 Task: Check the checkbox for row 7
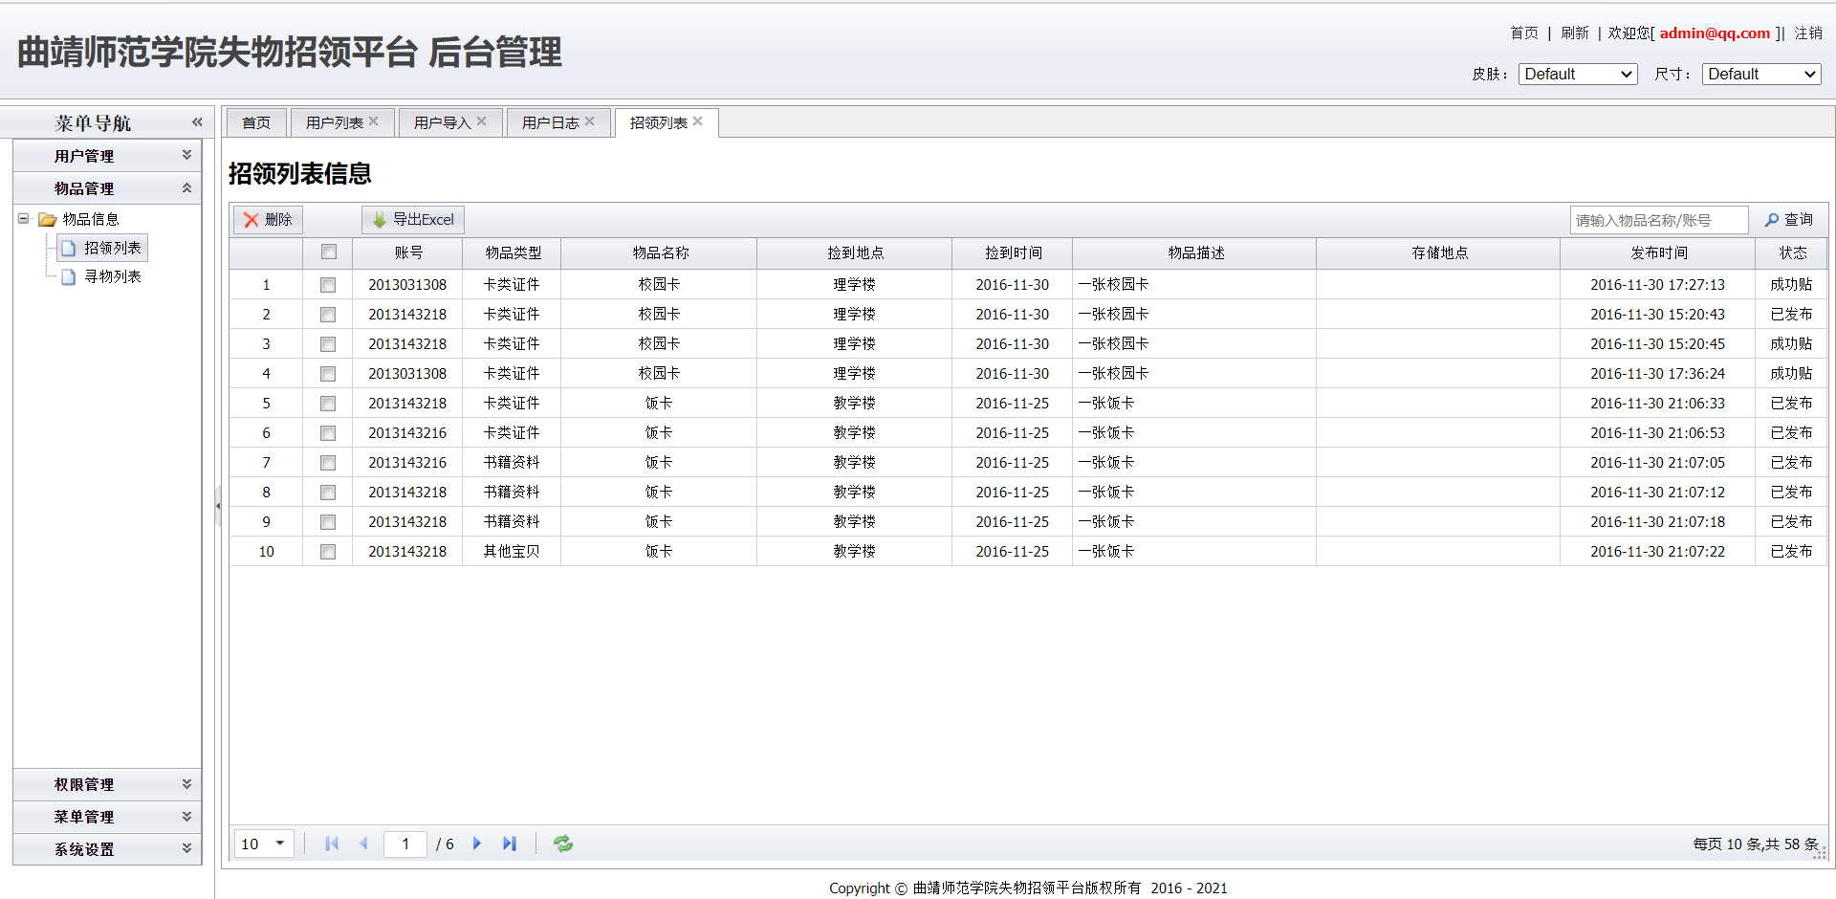(x=328, y=463)
